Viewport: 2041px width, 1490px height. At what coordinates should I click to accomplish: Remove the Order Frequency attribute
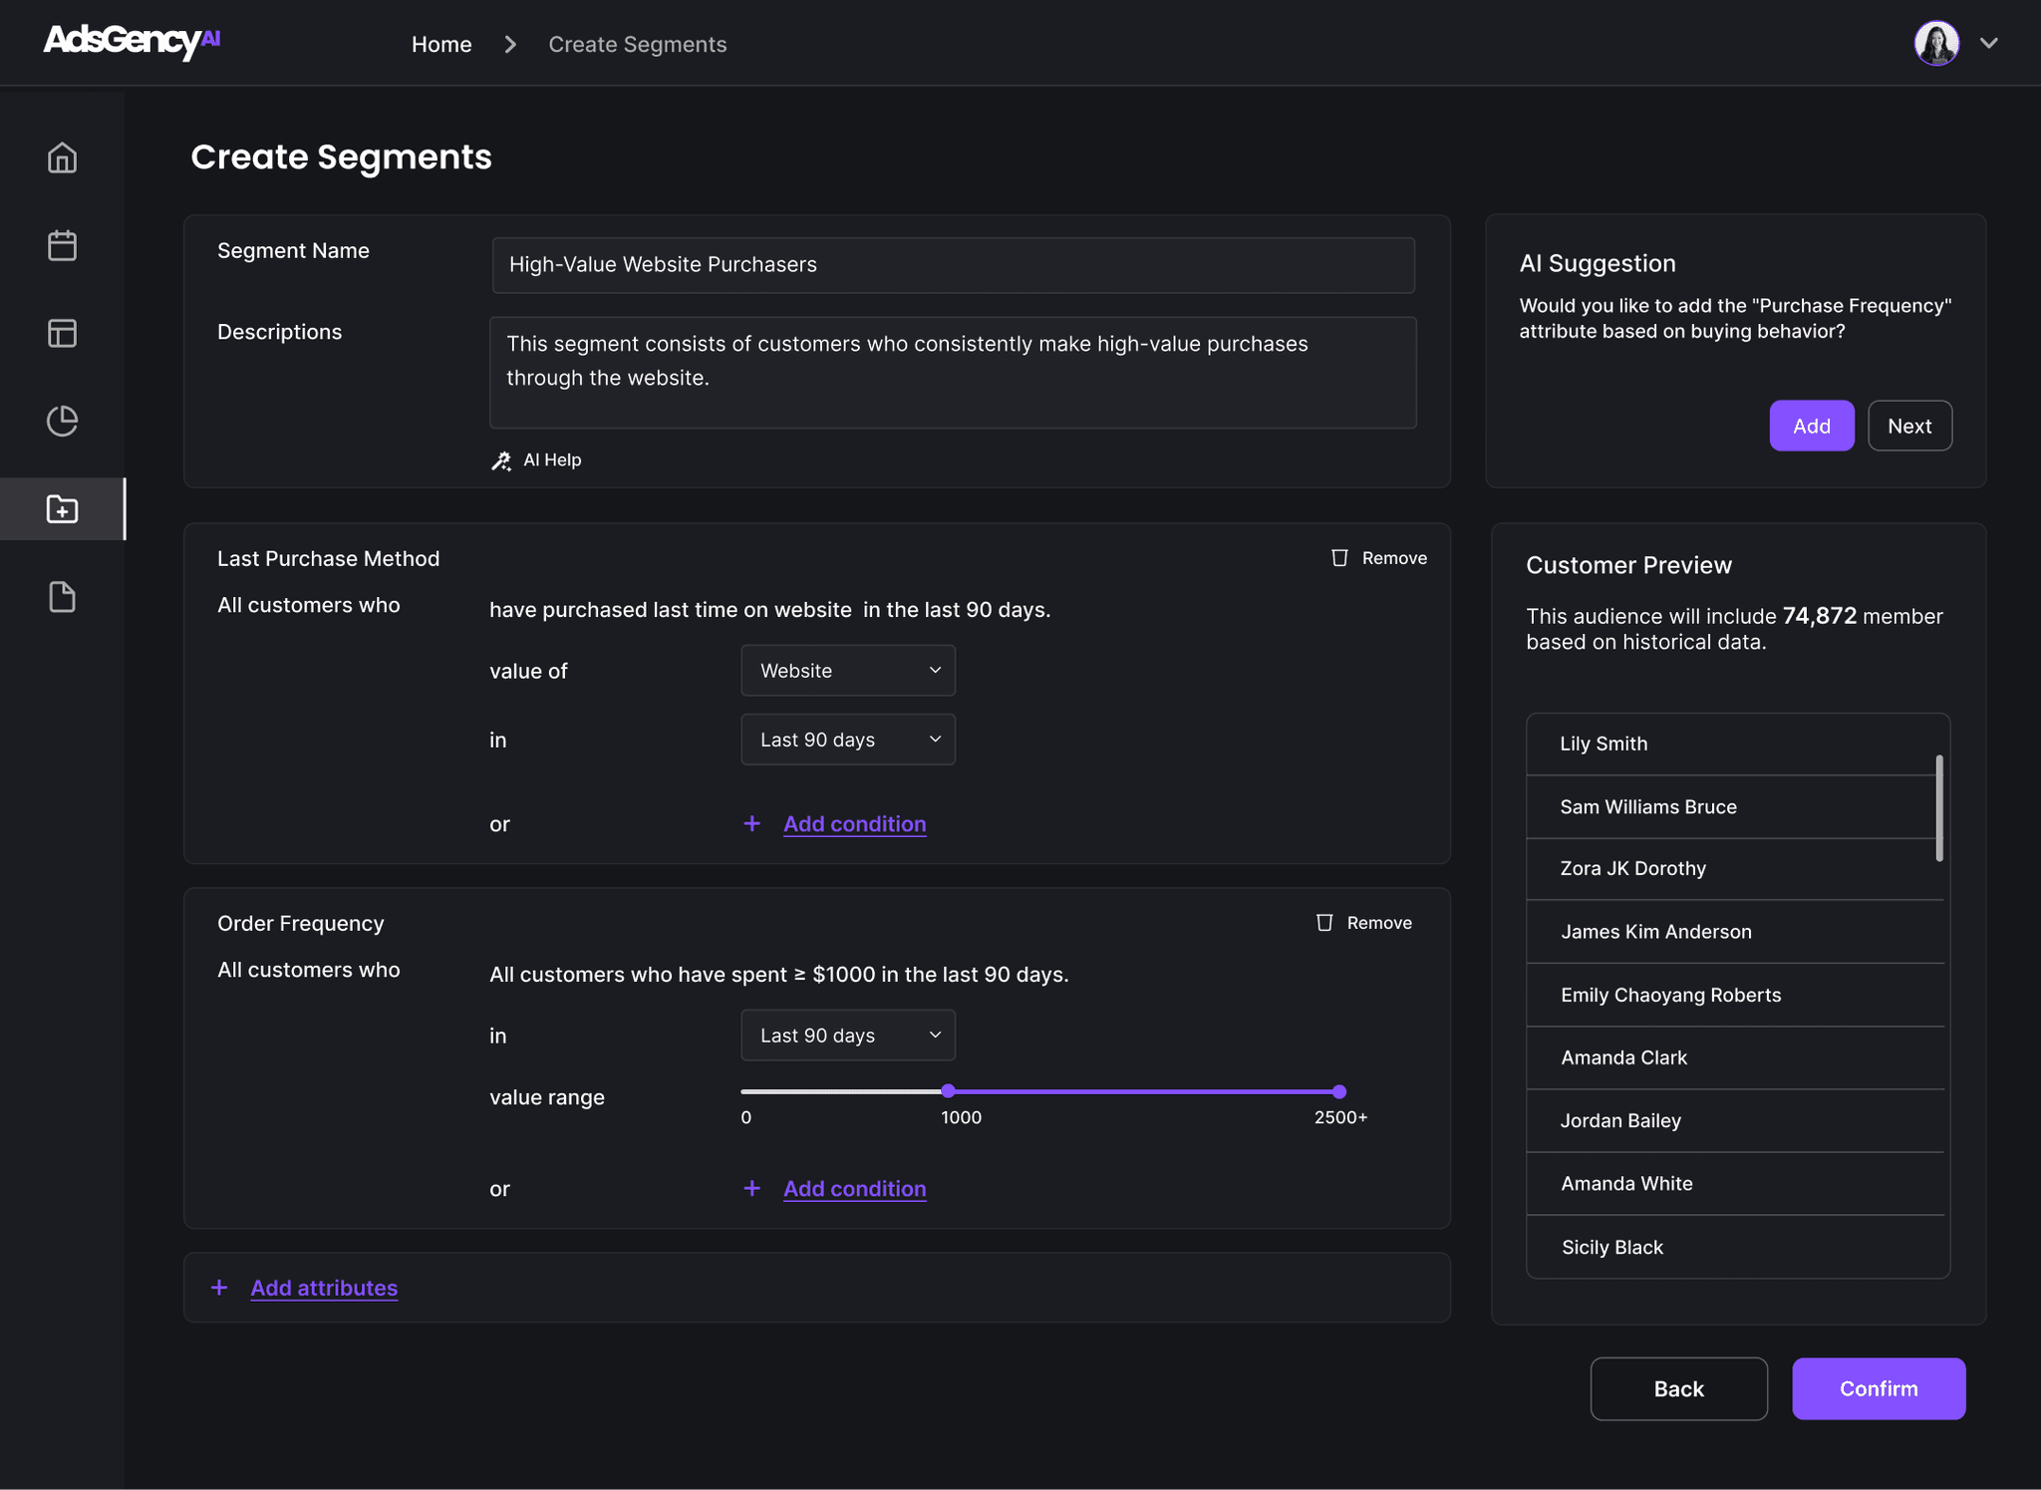click(1364, 923)
